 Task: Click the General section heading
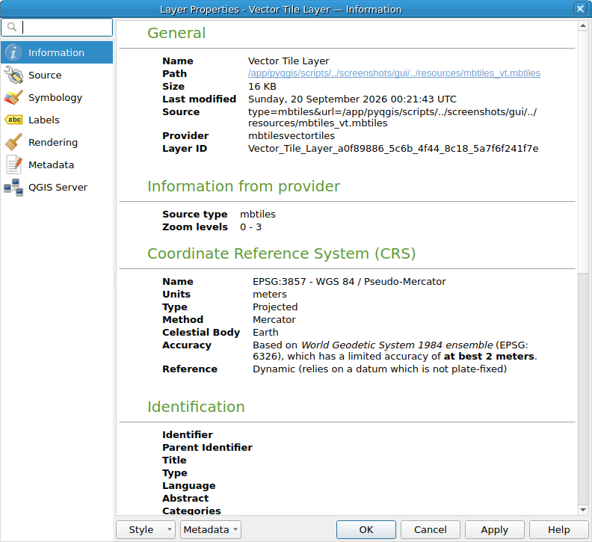(x=176, y=33)
